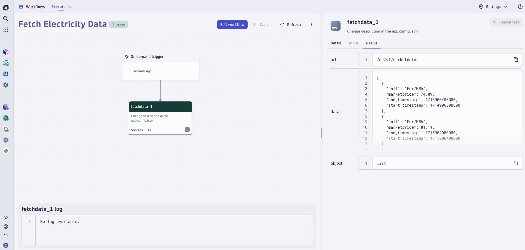Click the panel resize divider handle
525x250 pixels.
(x=322, y=133)
